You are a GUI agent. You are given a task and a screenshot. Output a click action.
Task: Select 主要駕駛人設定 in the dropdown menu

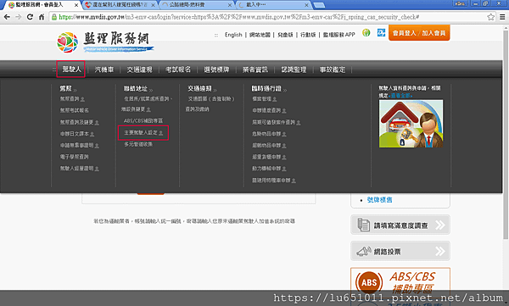point(143,133)
